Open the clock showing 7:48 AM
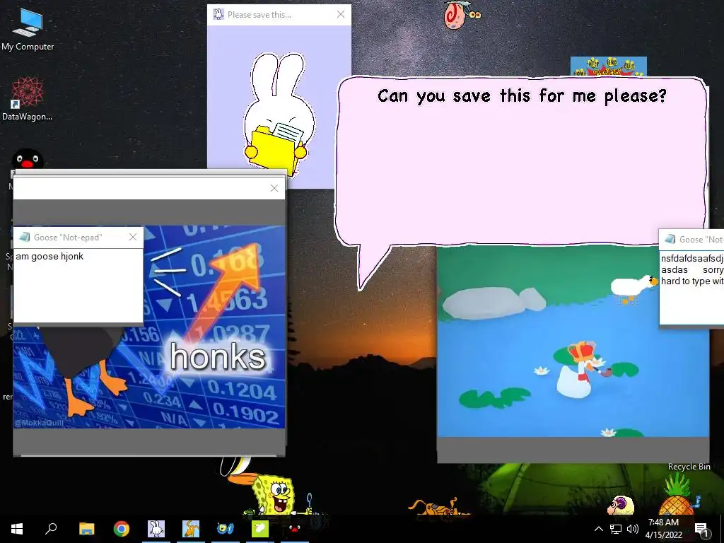Viewport: 724px width, 543px height. pos(663,529)
